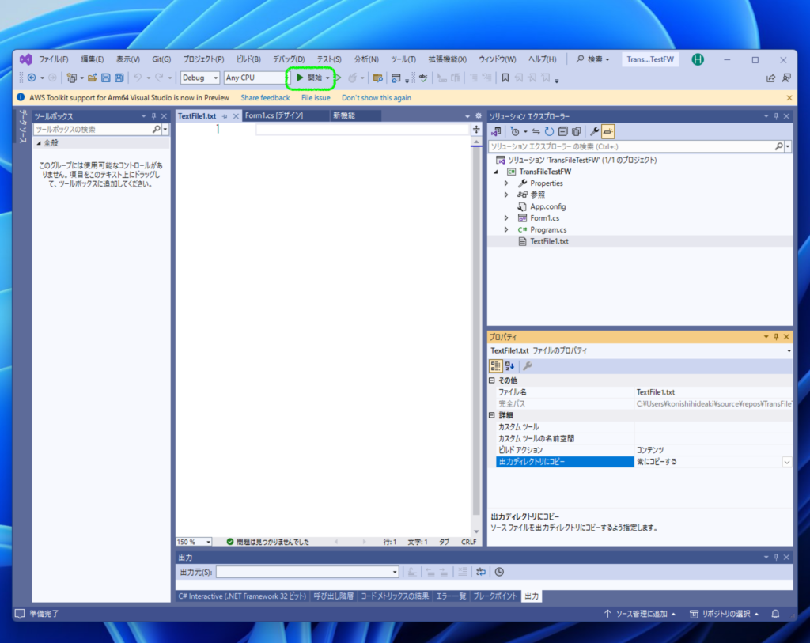Open the Debug configuration dropdown

[200, 78]
